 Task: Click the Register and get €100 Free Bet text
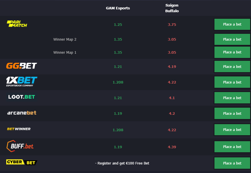[x=122, y=163]
